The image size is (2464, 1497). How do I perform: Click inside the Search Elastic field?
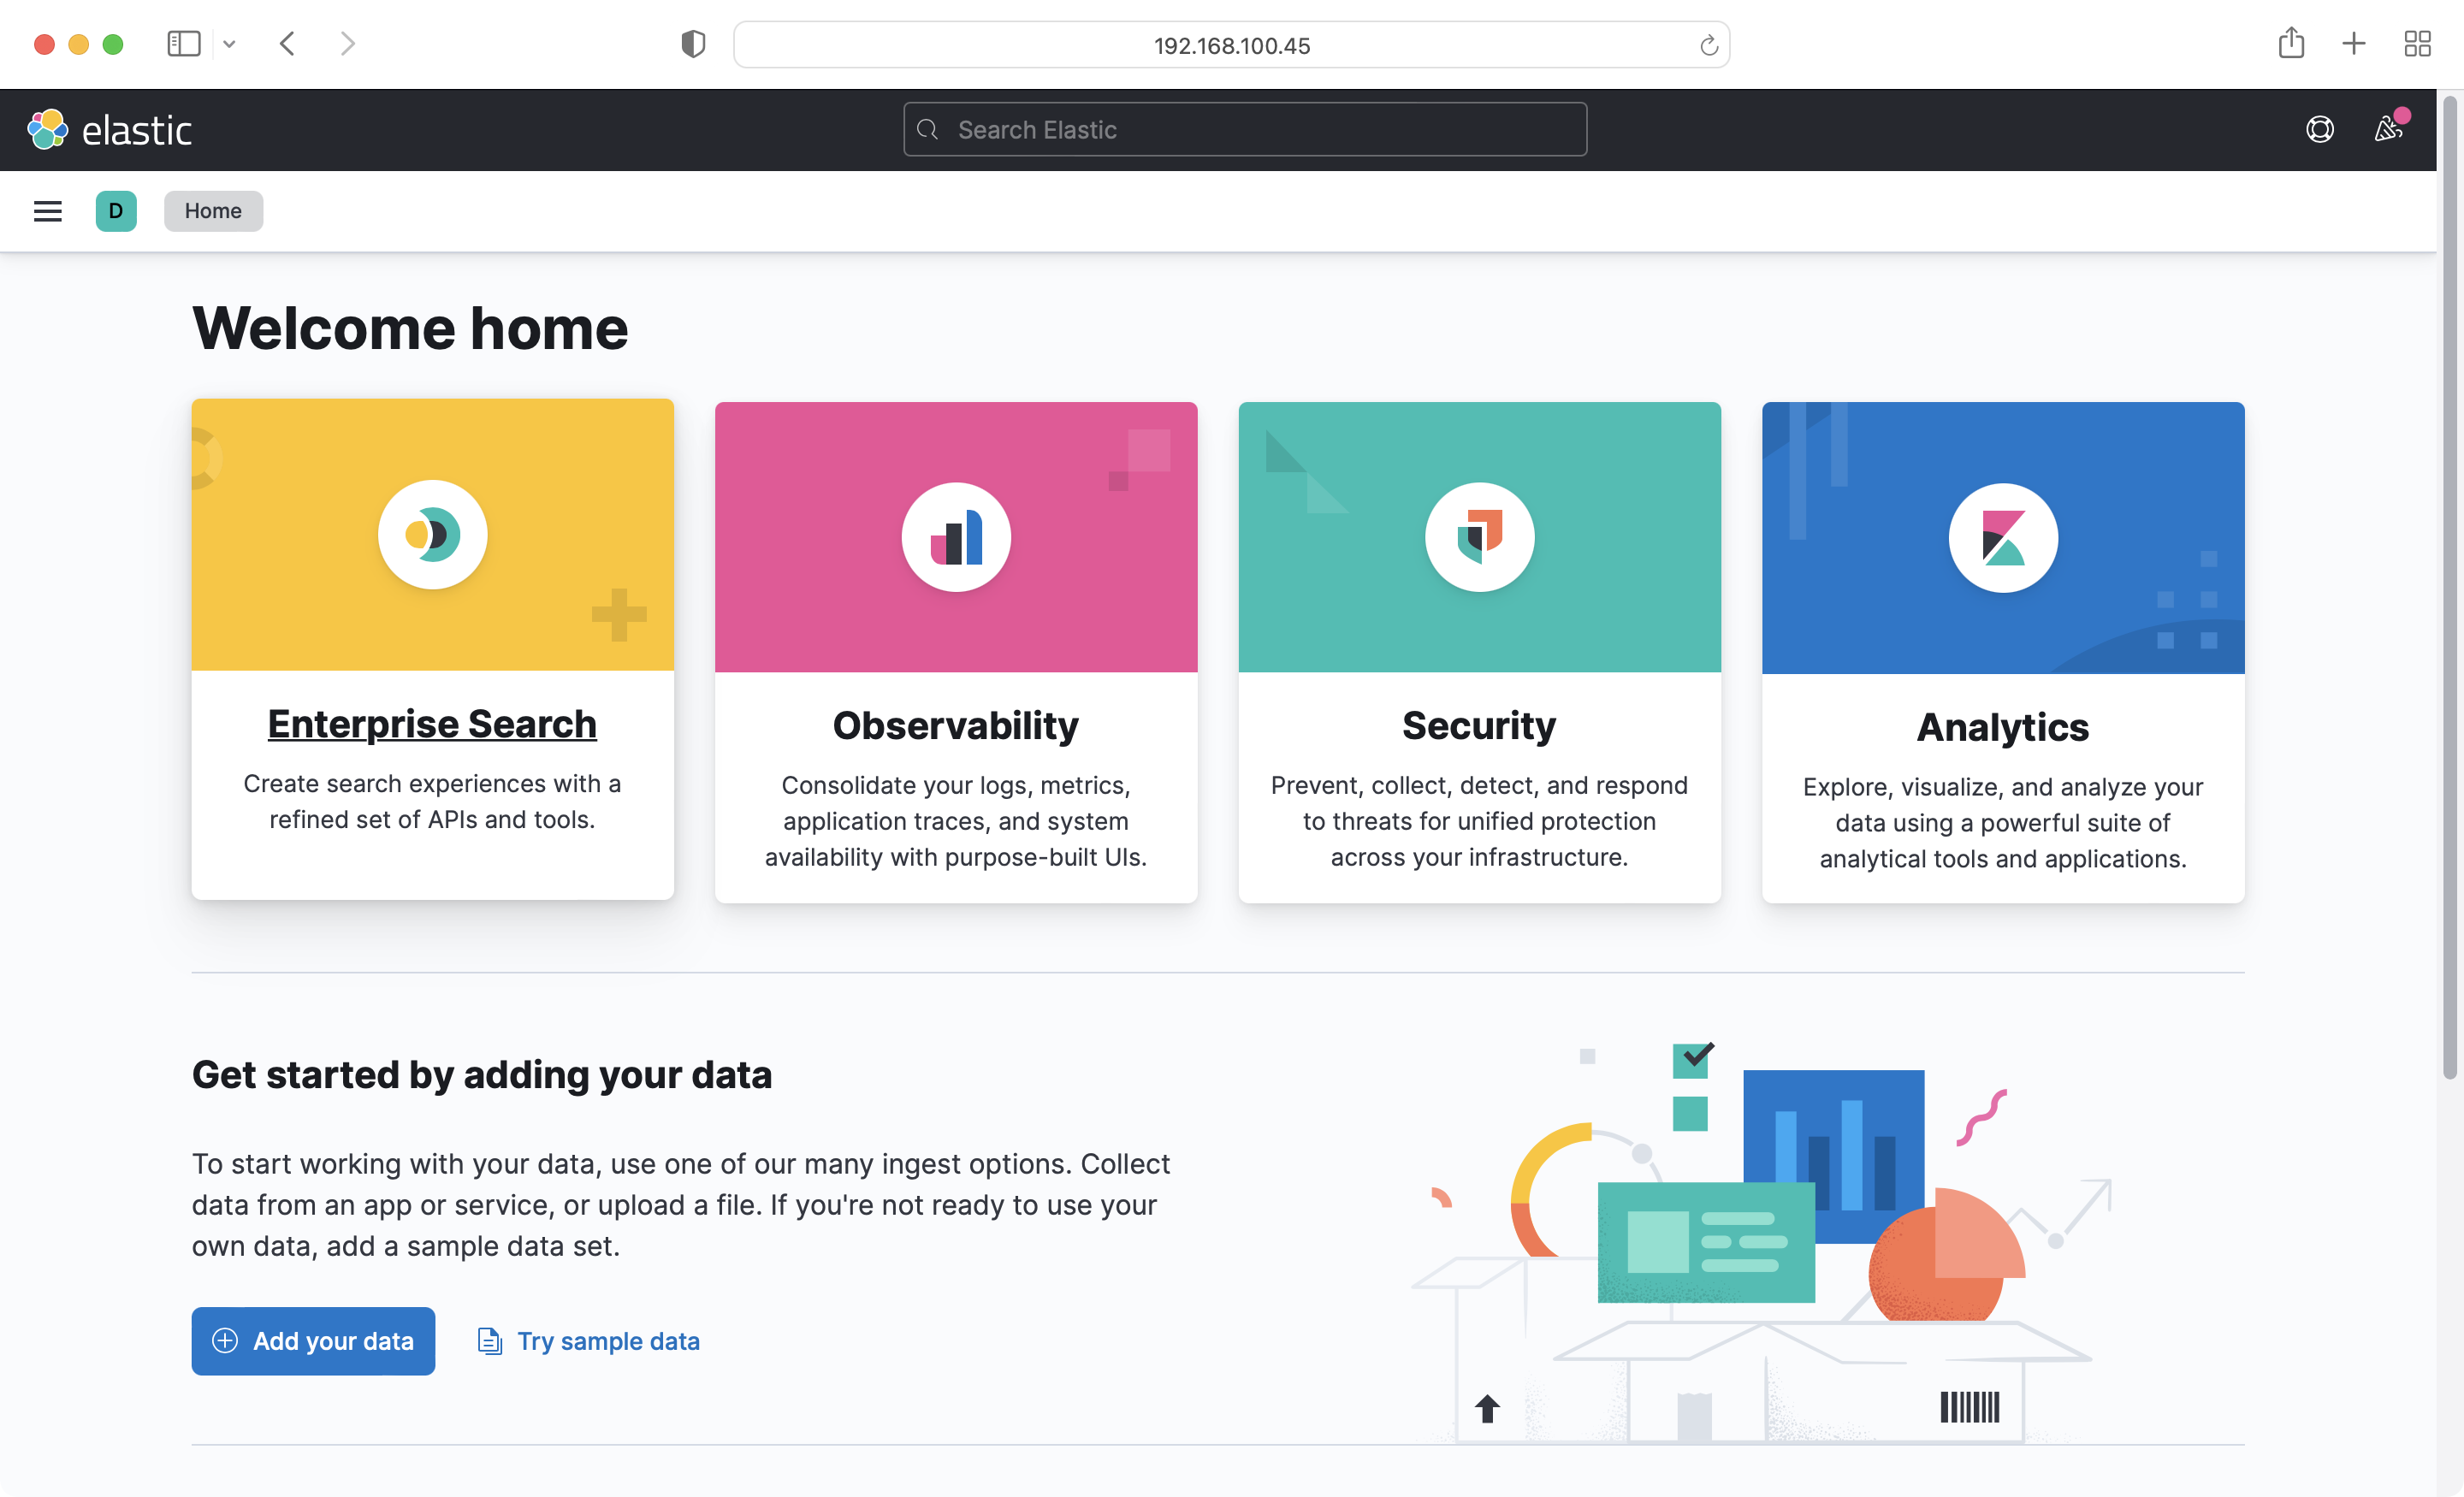[x=1243, y=129]
